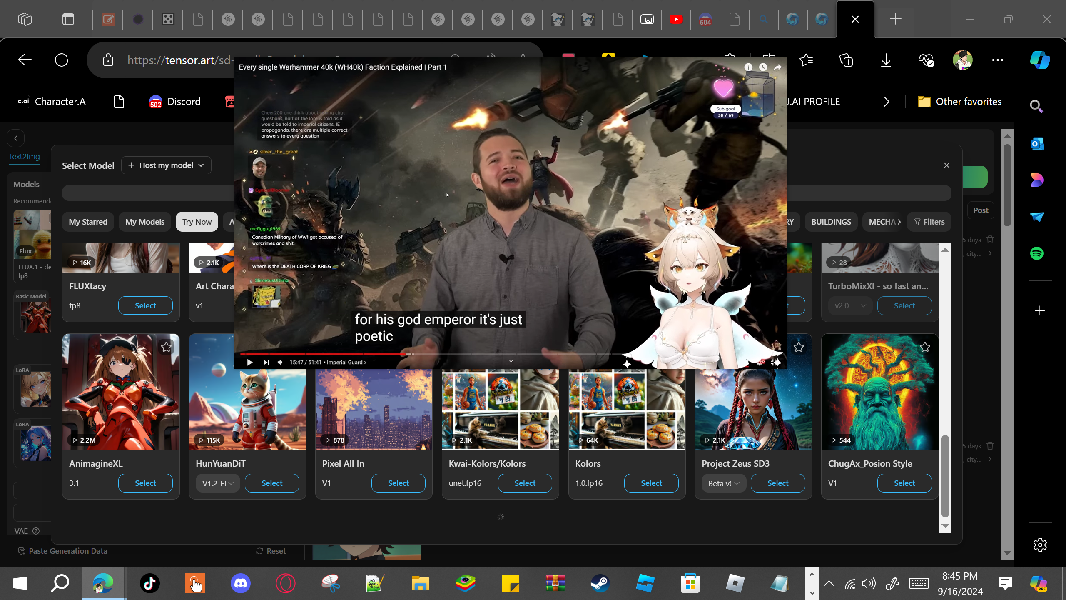Star the AnimagineXL model card

click(166, 347)
